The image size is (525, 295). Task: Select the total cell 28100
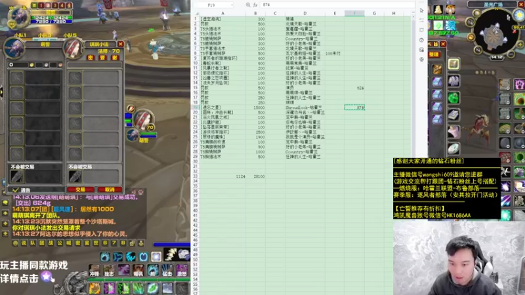pyautogui.click(x=255, y=176)
